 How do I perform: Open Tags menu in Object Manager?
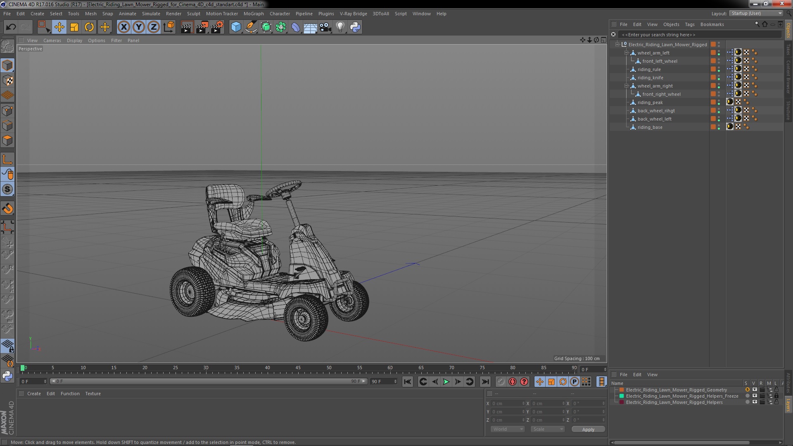pyautogui.click(x=689, y=24)
